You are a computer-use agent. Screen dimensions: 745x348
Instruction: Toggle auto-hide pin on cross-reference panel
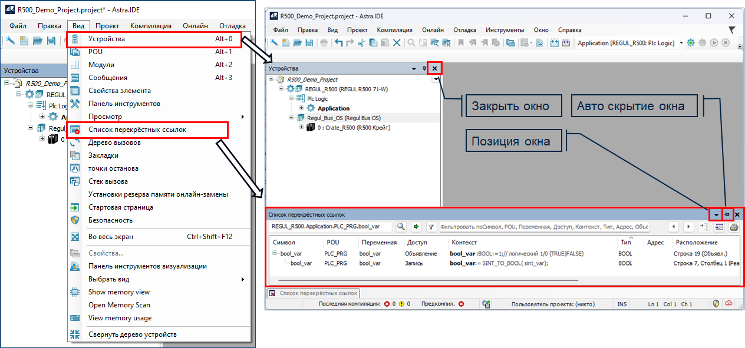(727, 215)
